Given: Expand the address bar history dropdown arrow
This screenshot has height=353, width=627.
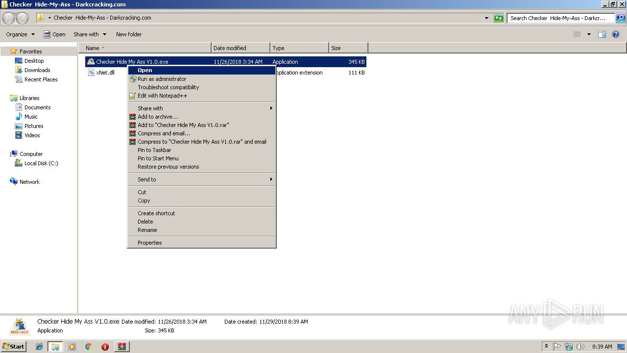Looking at the screenshot, I should point(486,18).
